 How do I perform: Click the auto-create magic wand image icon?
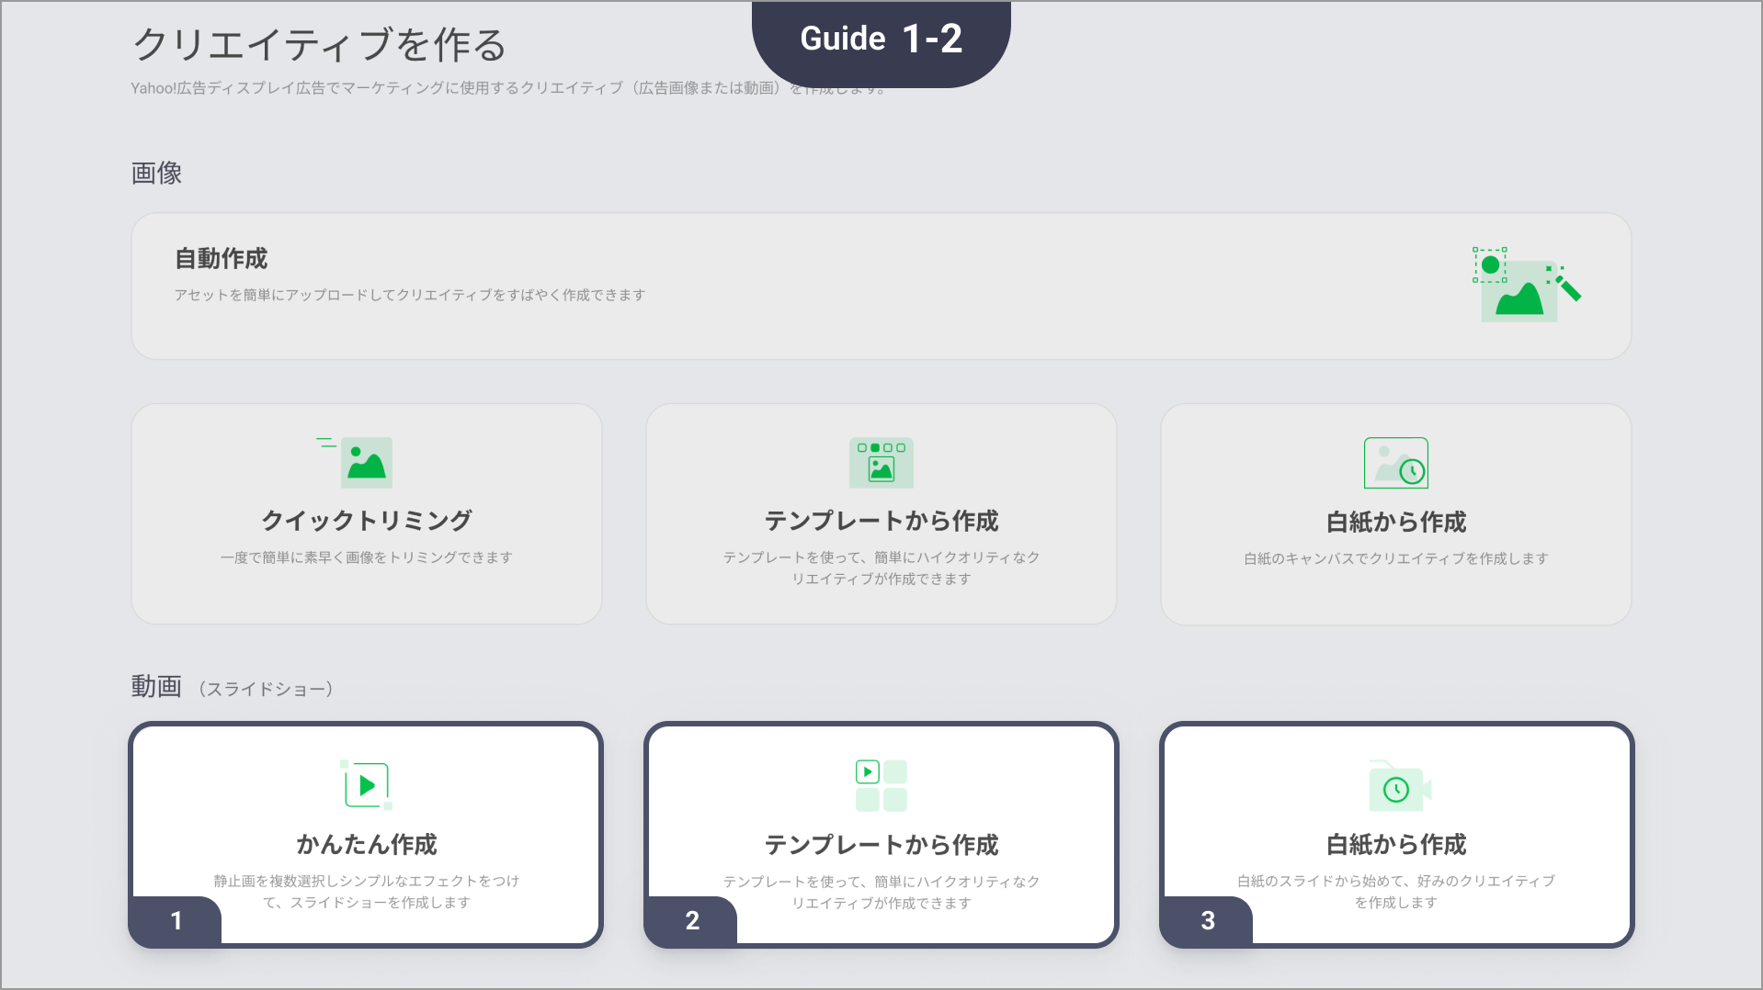click(x=1525, y=285)
